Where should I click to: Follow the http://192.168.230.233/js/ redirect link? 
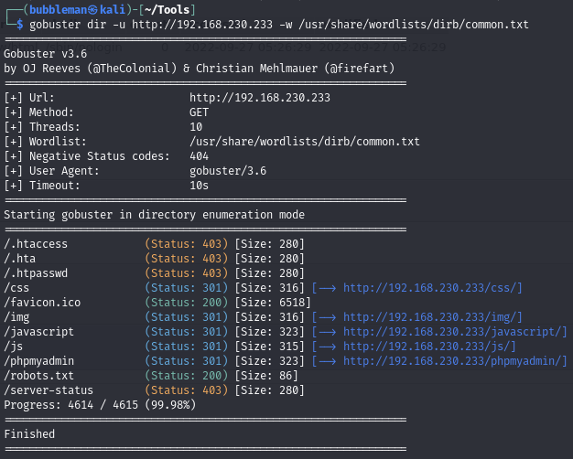(x=427, y=346)
